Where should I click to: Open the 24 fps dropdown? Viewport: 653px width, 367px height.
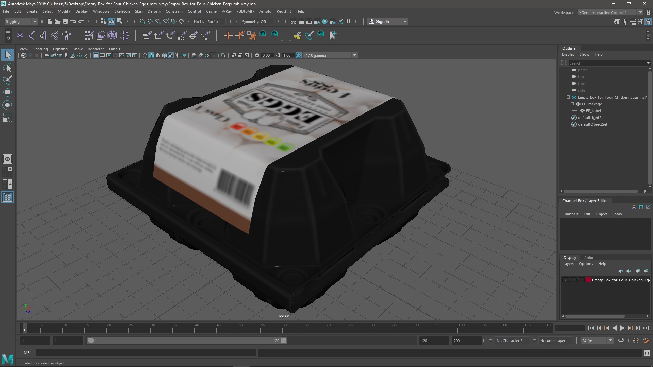(x=597, y=340)
